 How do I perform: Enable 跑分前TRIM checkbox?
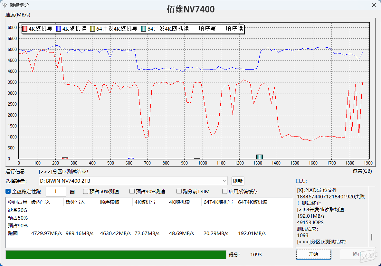click(x=179, y=191)
